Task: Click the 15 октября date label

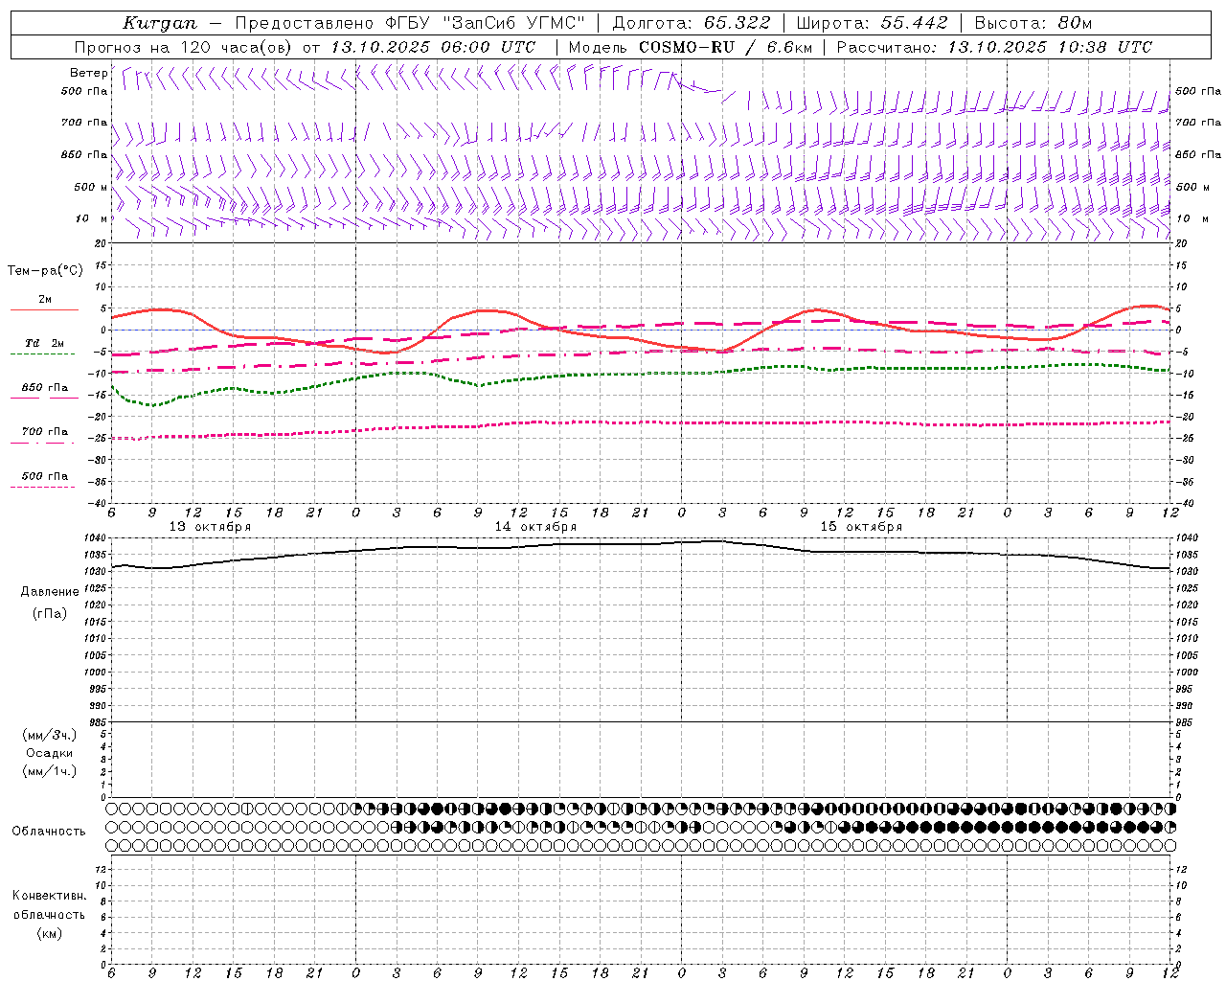Action: [861, 527]
